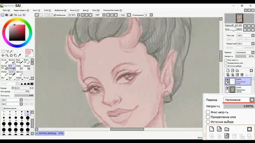Choose the Deselect pen tool
255x143 pixels.
(x=27, y=67)
